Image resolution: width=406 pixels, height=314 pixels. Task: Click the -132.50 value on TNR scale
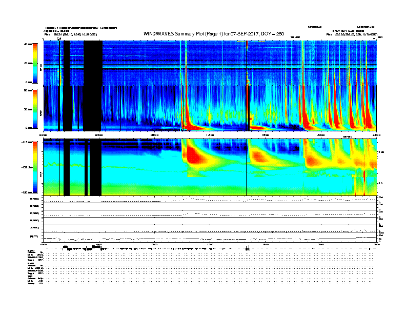[x=27, y=167]
